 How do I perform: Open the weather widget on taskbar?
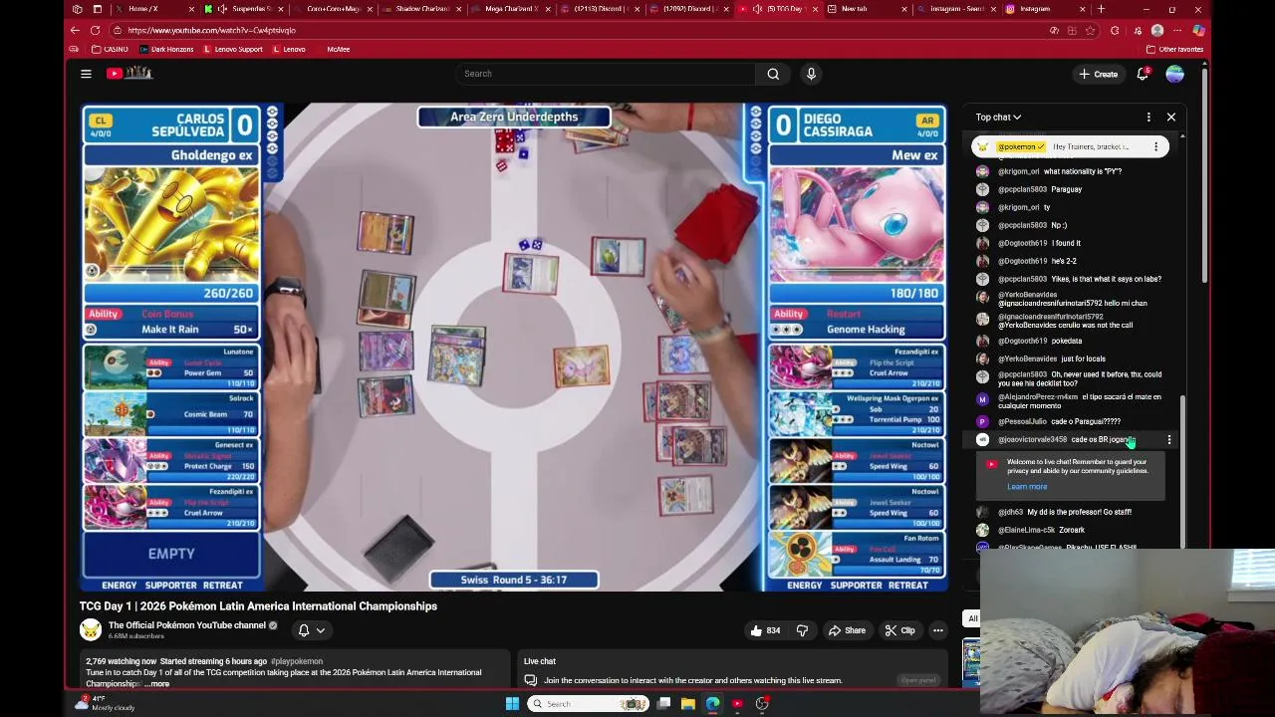(x=107, y=703)
